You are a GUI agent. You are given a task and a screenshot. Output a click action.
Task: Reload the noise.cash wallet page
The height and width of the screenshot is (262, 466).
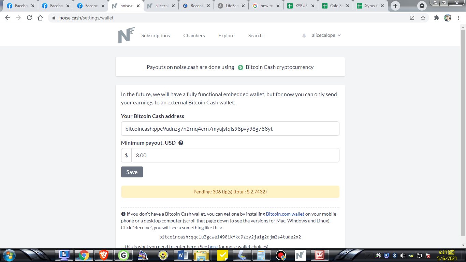pyautogui.click(x=29, y=18)
